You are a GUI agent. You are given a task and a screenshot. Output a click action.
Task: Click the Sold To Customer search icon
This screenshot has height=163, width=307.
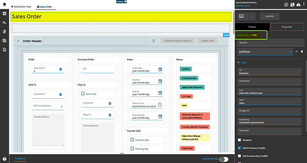[61, 95]
